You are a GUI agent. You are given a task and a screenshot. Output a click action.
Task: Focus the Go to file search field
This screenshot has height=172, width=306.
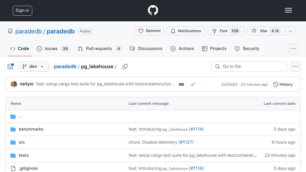click(249, 67)
